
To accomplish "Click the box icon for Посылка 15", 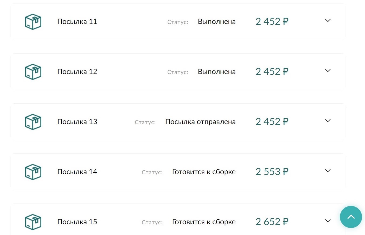I will 33,222.
